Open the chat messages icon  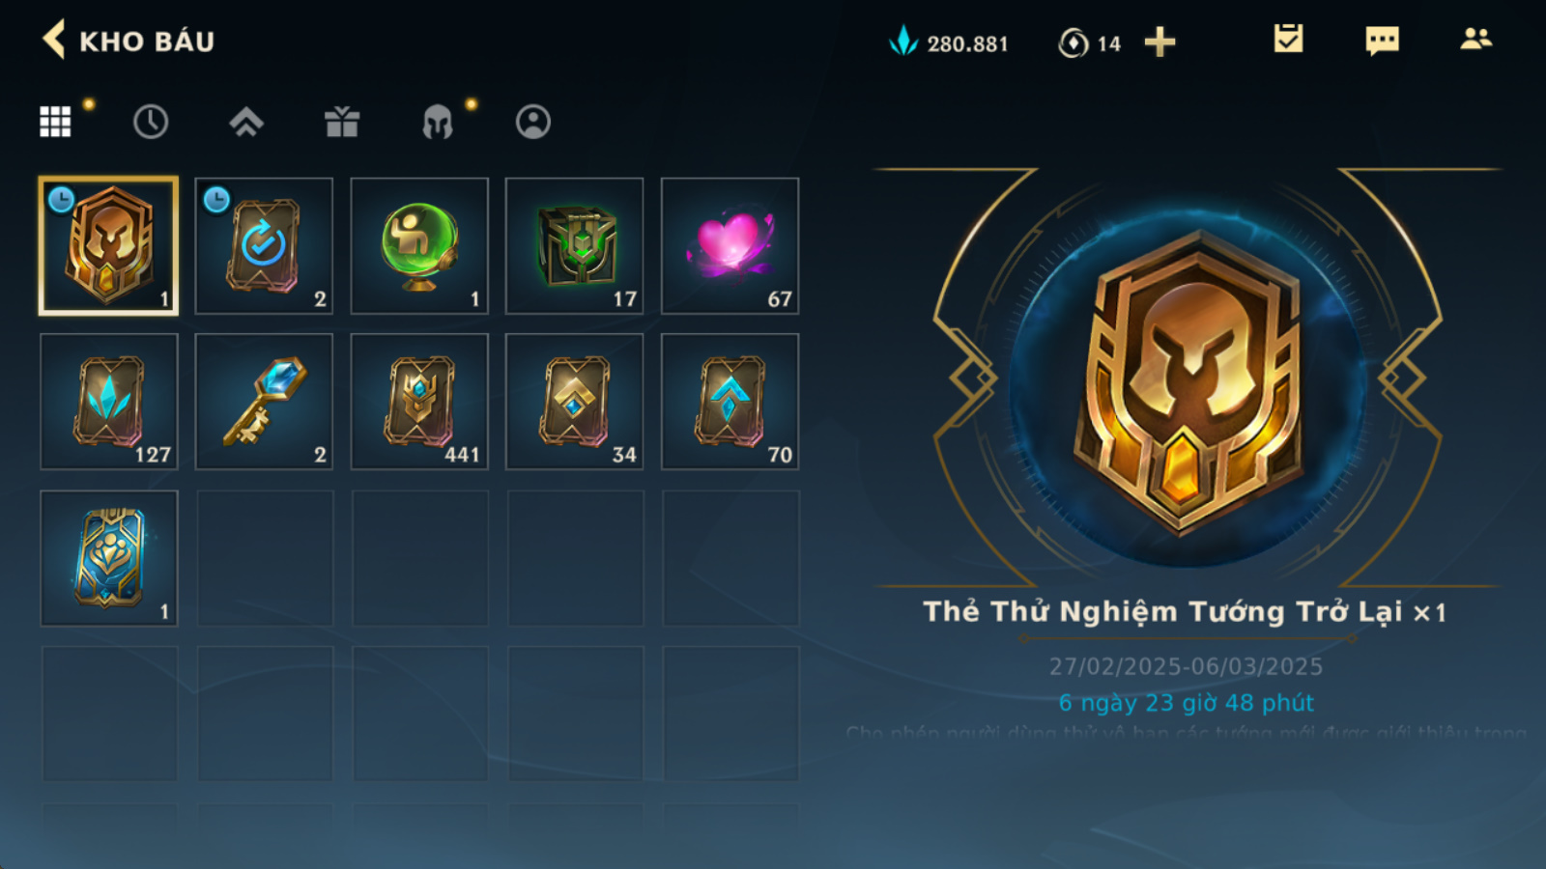coord(1382,41)
